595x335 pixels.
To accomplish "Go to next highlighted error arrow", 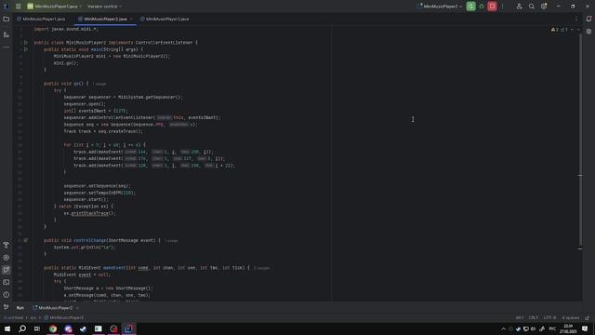I will 578,30.
